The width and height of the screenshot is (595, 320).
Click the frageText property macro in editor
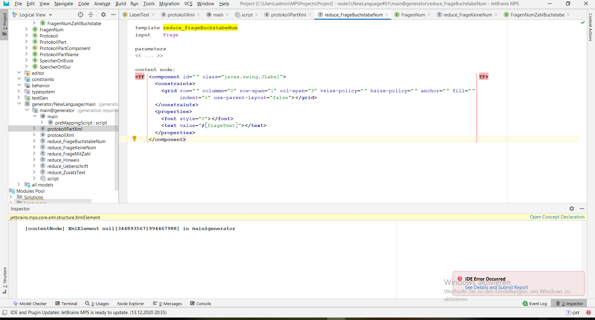click(x=221, y=125)
